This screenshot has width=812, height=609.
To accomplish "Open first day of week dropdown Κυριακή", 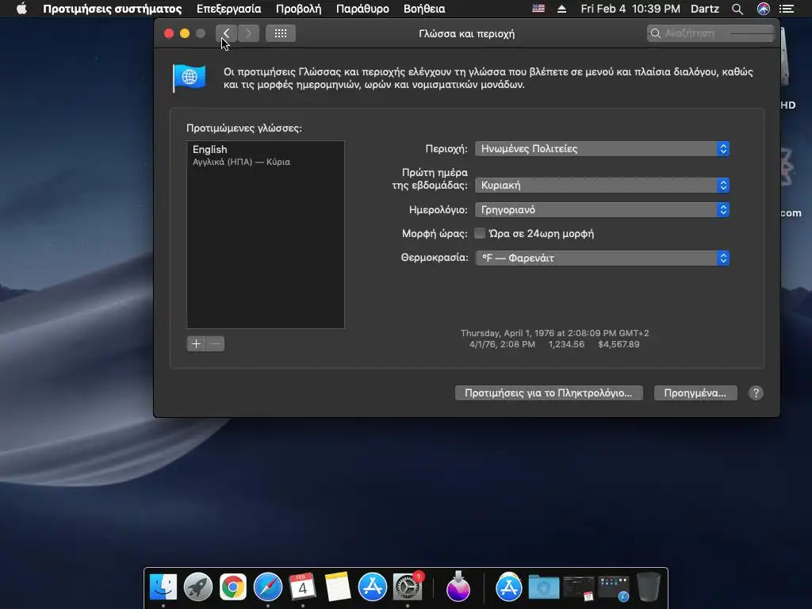I will click(602, 186).
